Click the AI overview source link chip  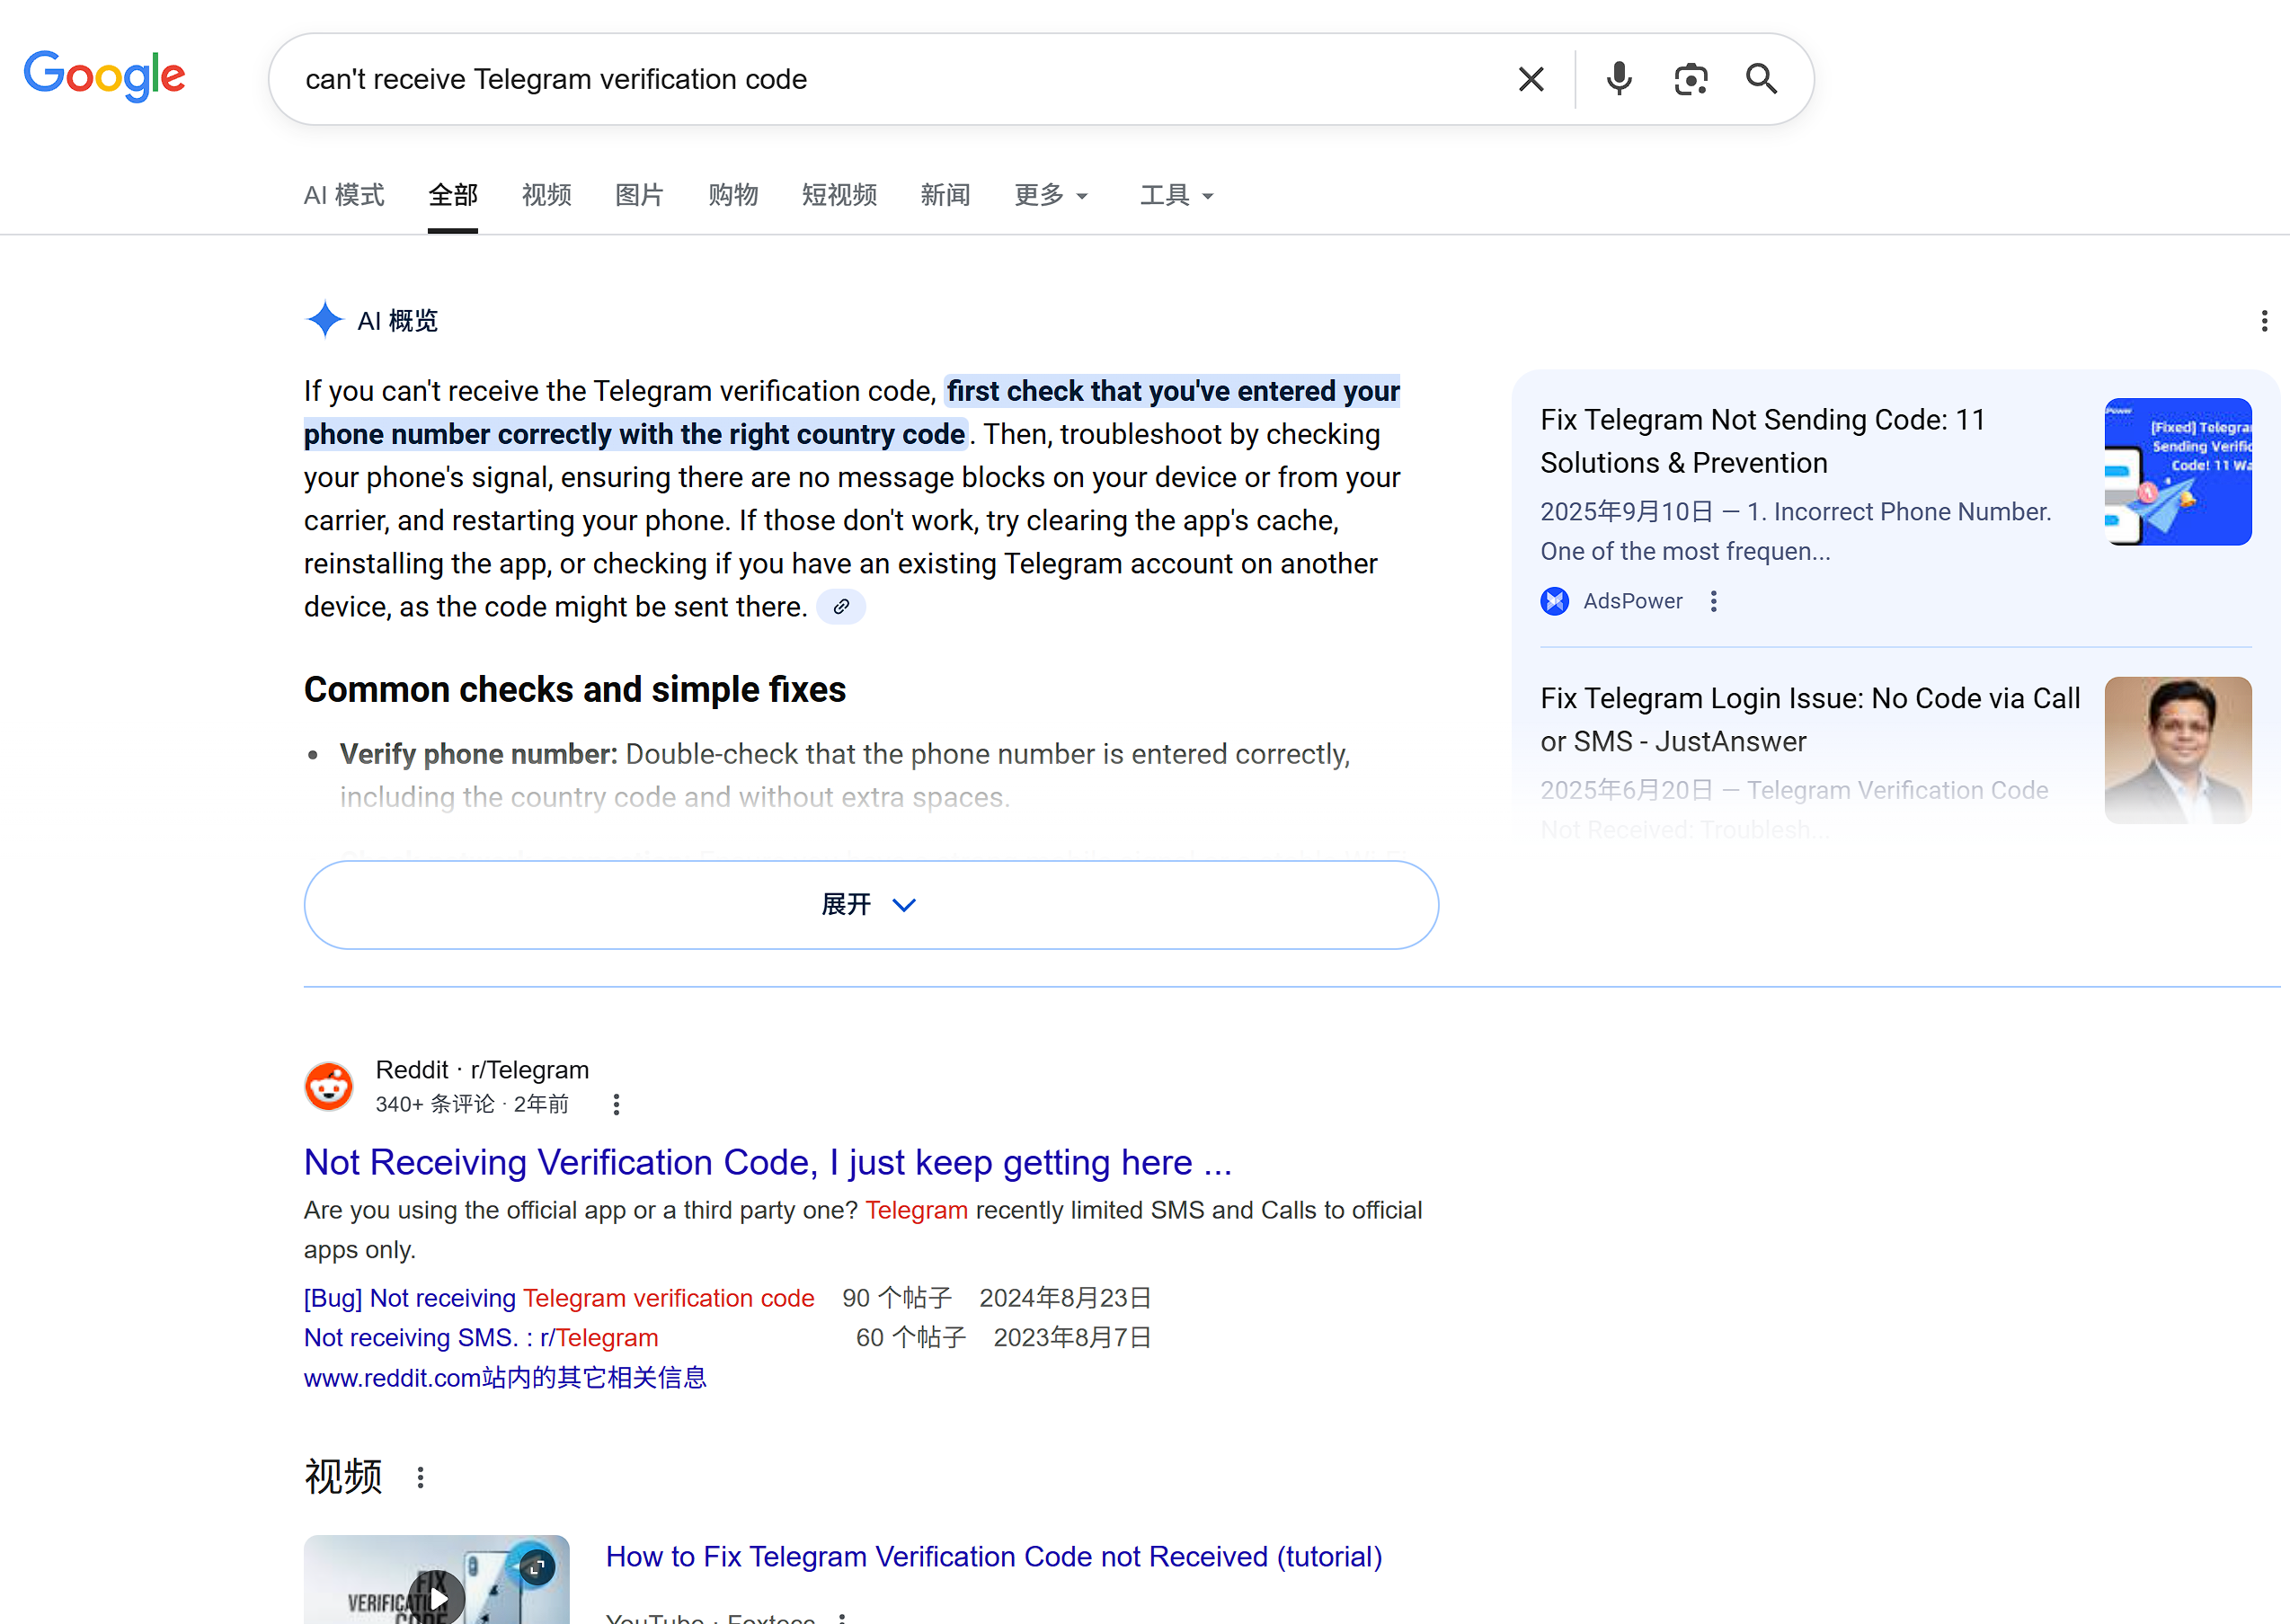click(841, 607)
